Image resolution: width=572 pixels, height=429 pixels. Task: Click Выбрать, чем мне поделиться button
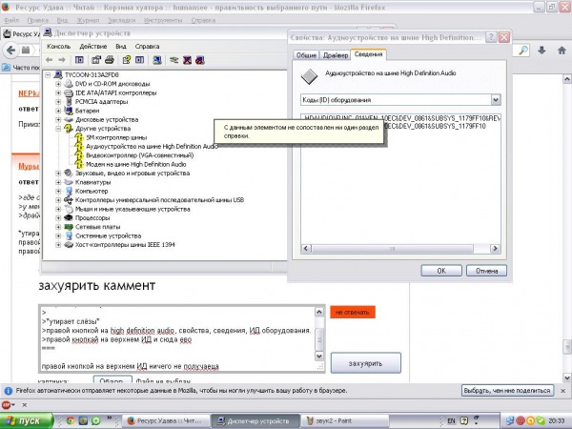click(x=507, y=391)
